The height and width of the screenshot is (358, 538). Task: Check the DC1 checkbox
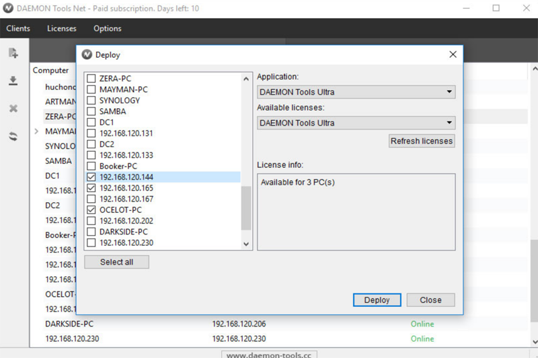[91, 122]
